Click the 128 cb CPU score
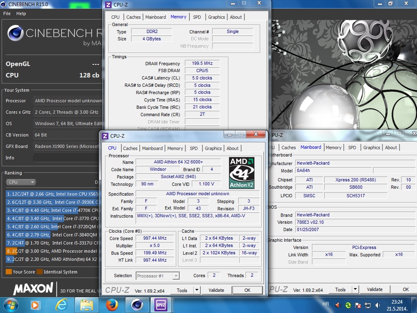 click(89, 75)
